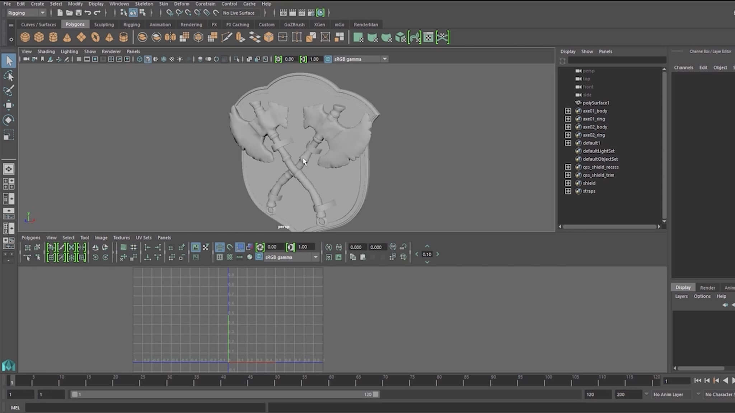Image resolution: width=735 pixels, height=413 pixels.
Task: Expand the straps node in outliner
Action: pyautogui.click(x=568, y=191)
